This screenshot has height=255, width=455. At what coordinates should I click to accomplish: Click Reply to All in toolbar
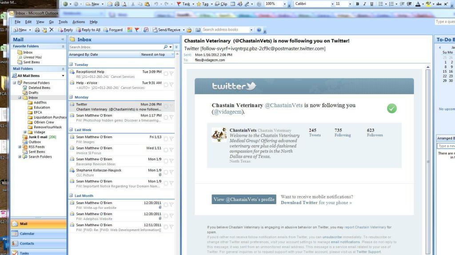(x=88, y=30)
